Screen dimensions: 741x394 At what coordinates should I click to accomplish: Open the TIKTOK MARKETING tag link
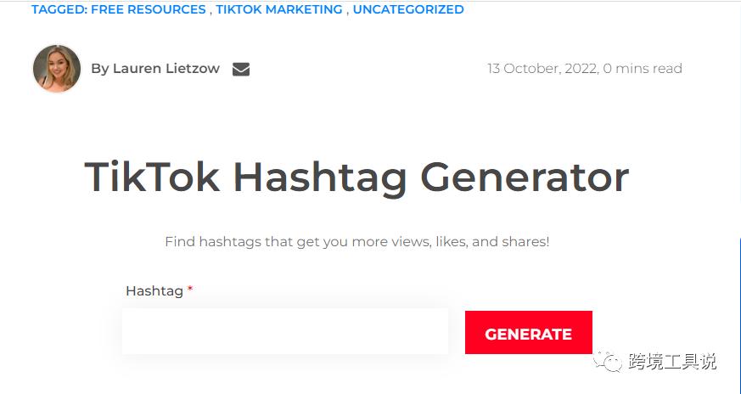(279, 9)
